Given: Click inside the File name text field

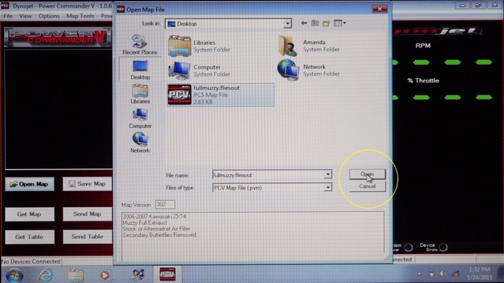Looking at the screenshot, I should click(x=265, y=175).
